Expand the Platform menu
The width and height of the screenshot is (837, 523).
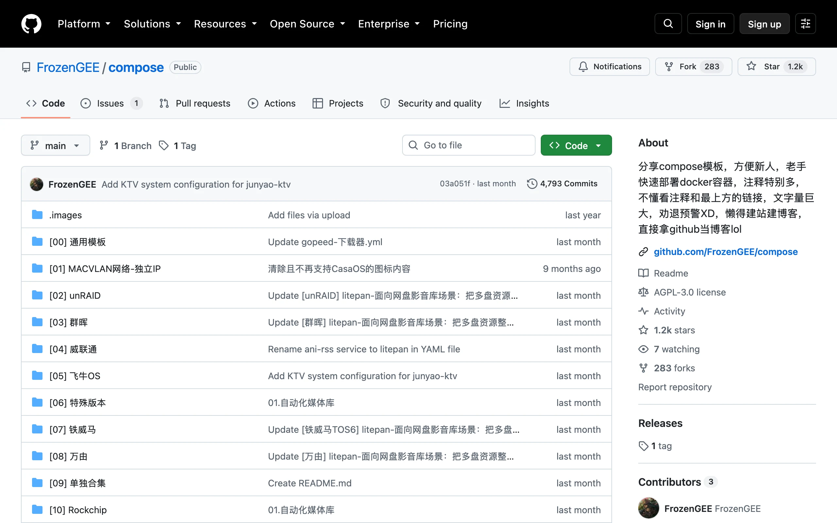point(84,24)
